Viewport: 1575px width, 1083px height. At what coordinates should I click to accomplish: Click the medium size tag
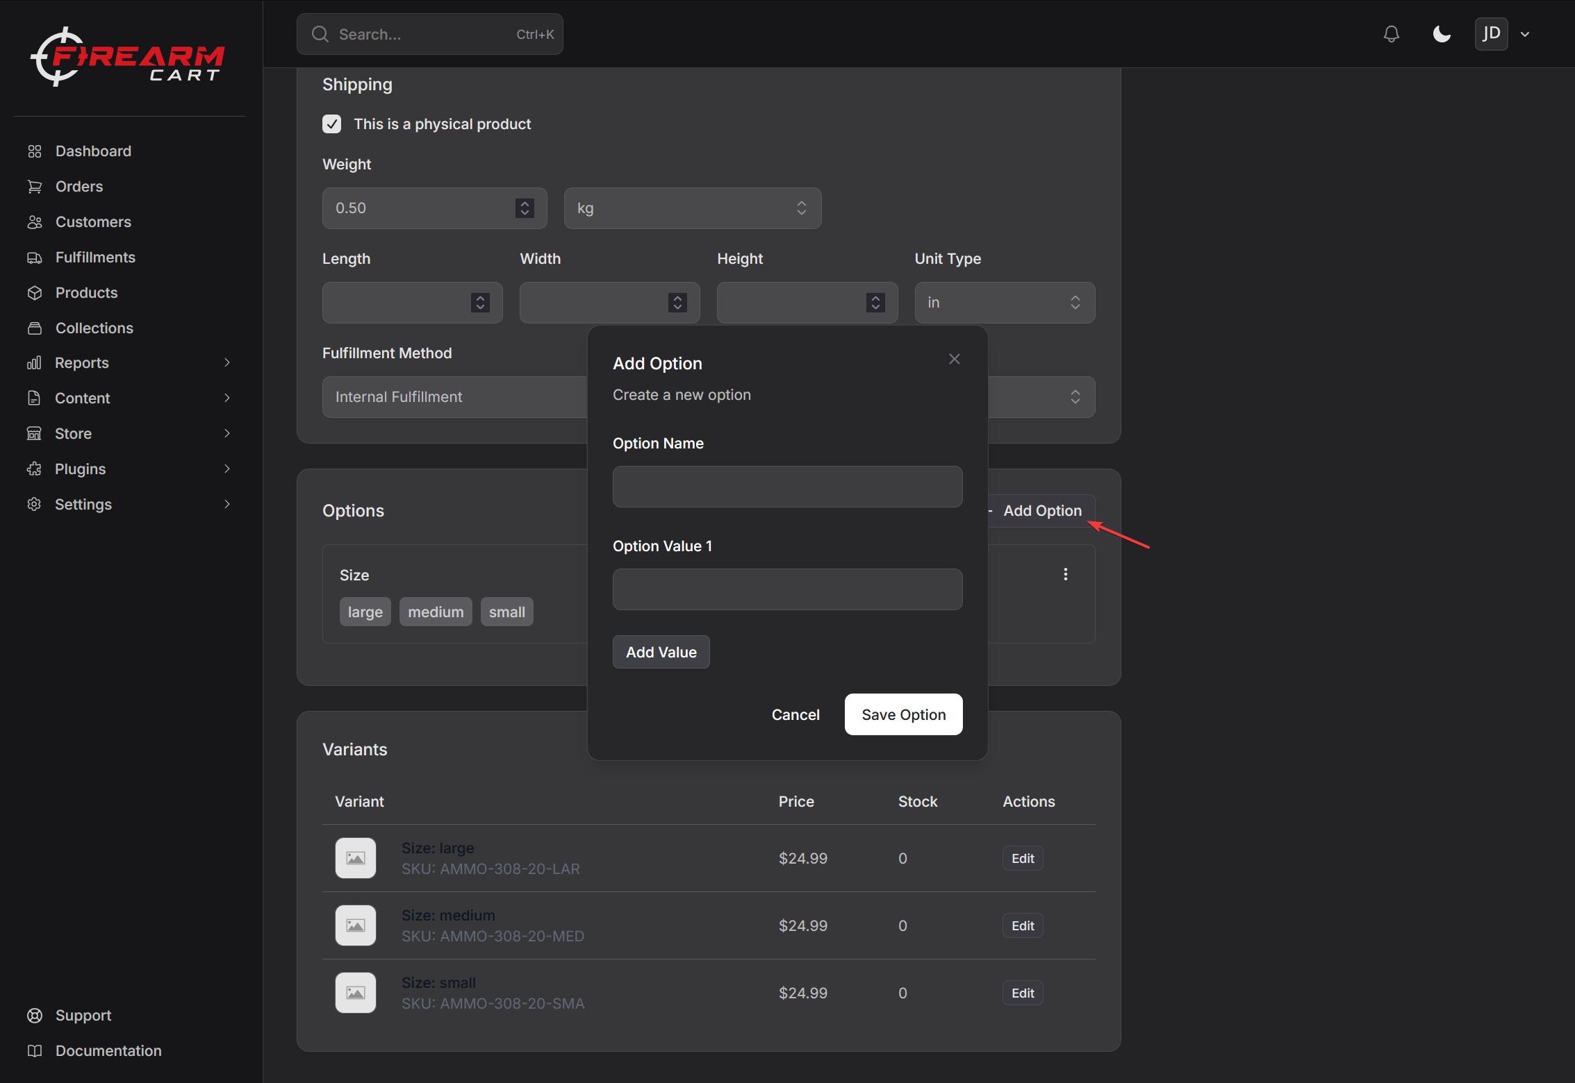(436, 612)
